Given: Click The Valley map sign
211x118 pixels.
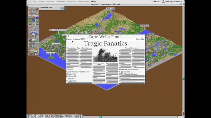Looking at the screenshot, I should point(56,44).
